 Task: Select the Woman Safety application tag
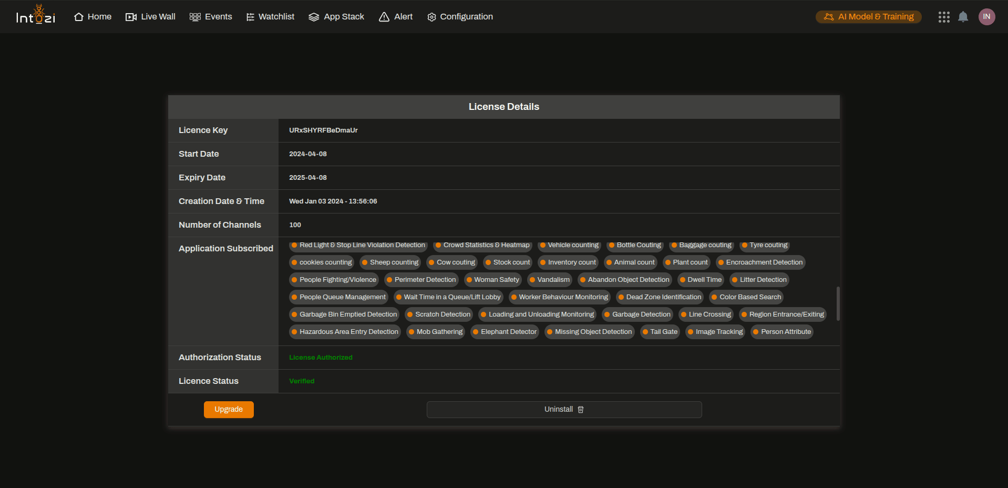point(492,280)
